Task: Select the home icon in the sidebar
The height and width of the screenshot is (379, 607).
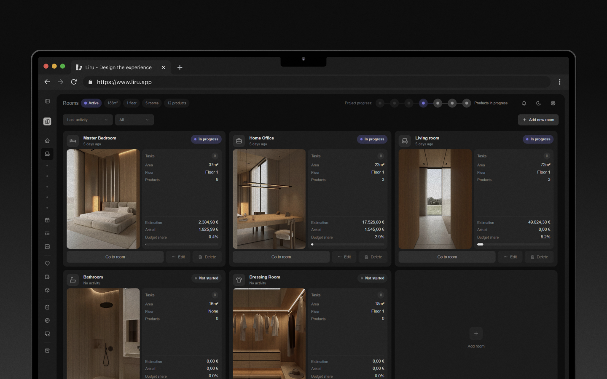Action: click(x=47, y=140)
